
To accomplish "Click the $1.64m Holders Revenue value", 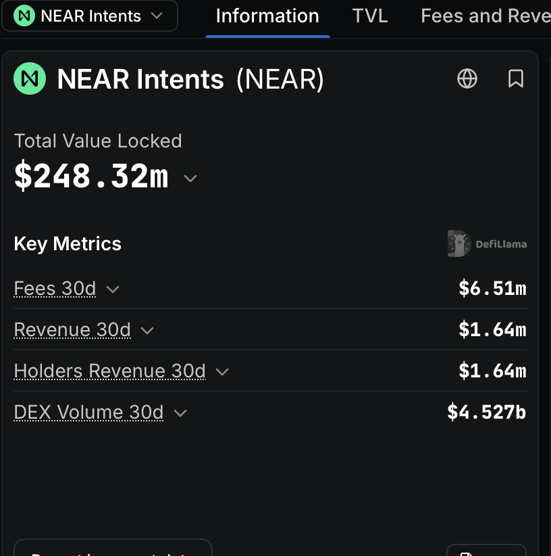I will pyautogui.click(x=492, y=371).
